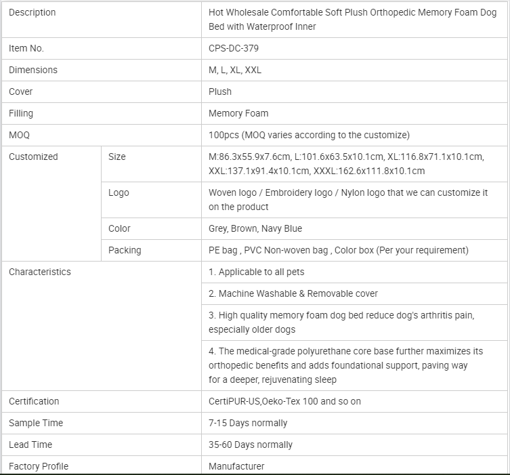Click the item number CPS-DC-379

tap(234, 48)
